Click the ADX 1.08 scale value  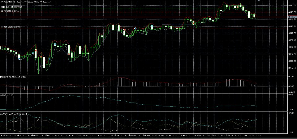(x=291, y=133)
